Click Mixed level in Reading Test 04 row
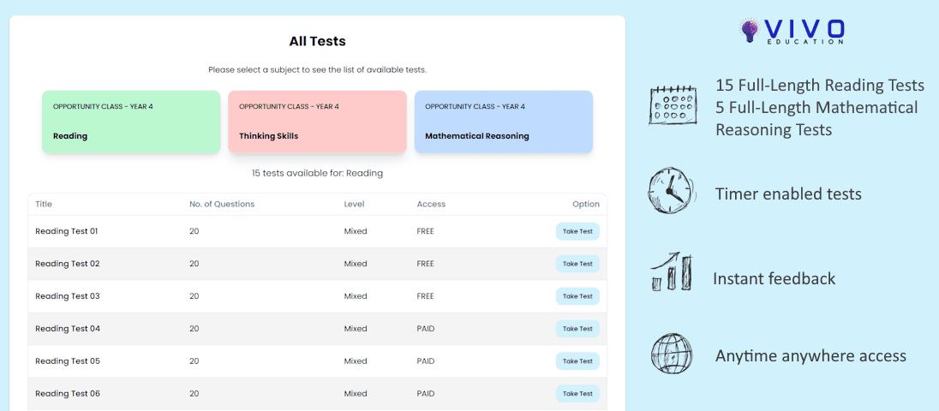Image resolution: width=939 pixels, height=411 pixels. (x=356, y=329)
